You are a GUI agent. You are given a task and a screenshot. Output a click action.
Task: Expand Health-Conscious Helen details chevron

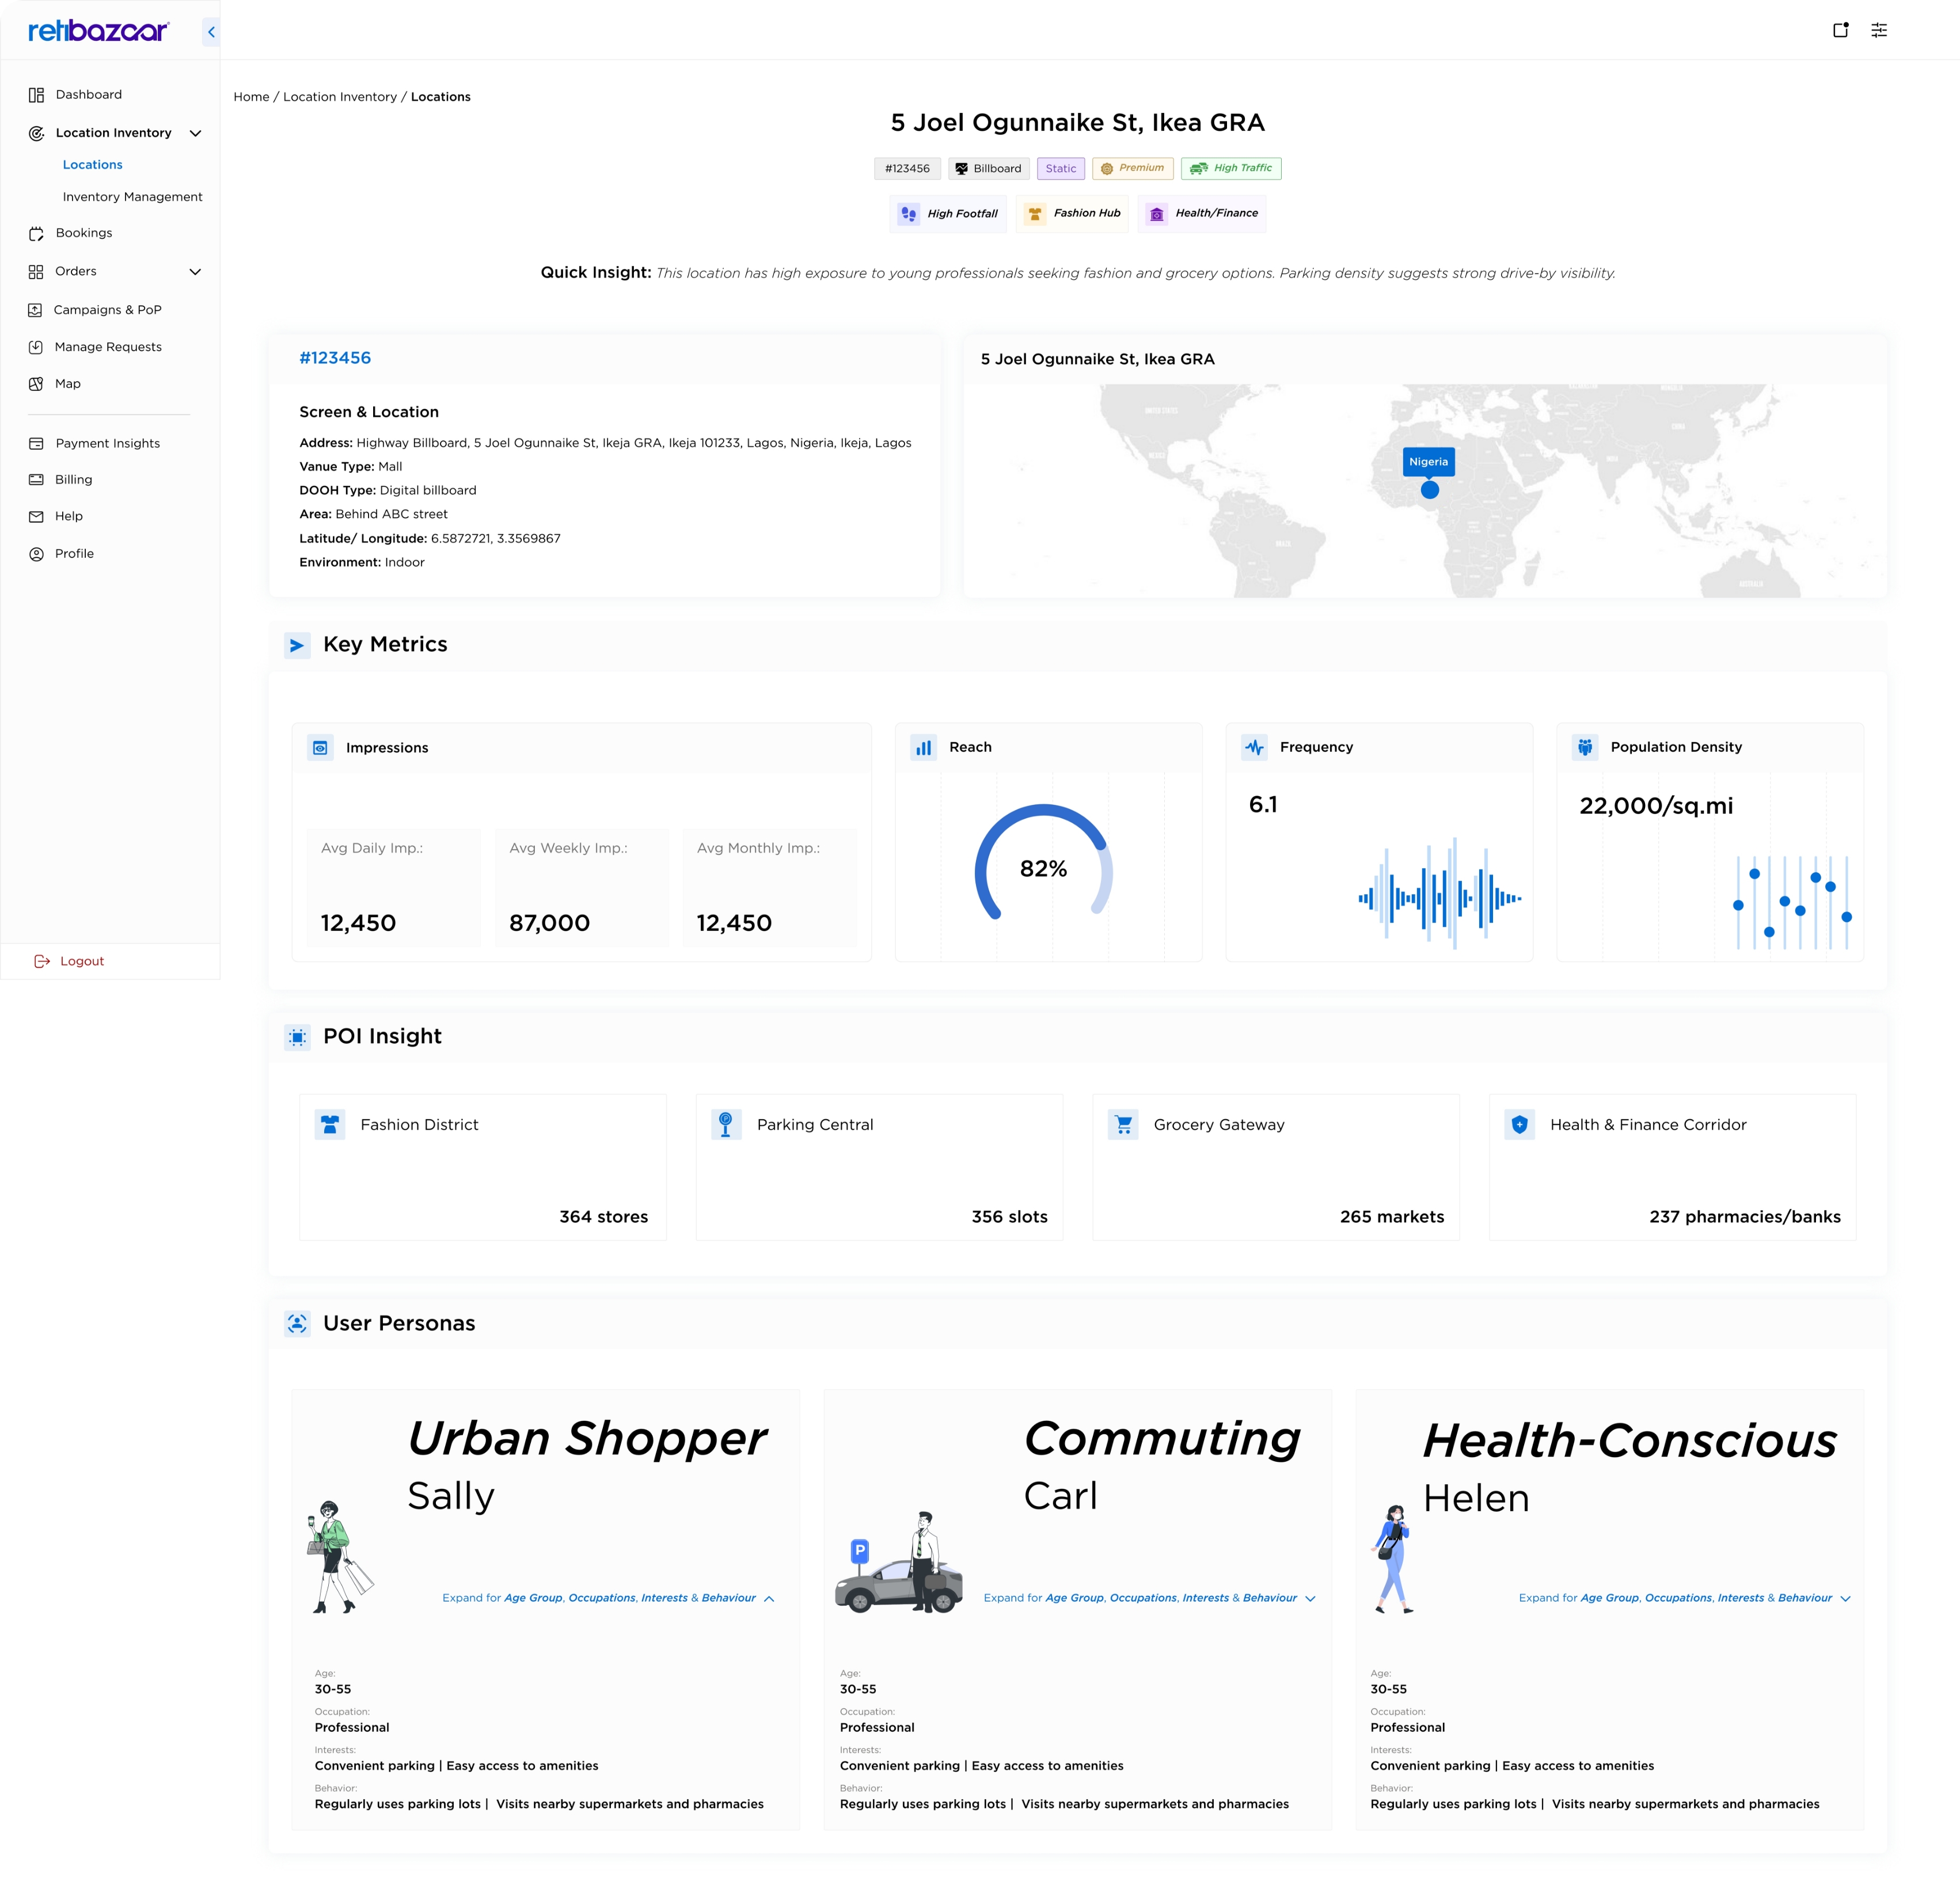1845,1599
